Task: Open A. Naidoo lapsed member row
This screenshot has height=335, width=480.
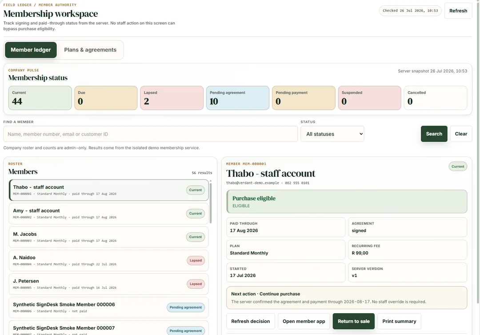Action: 109,261
